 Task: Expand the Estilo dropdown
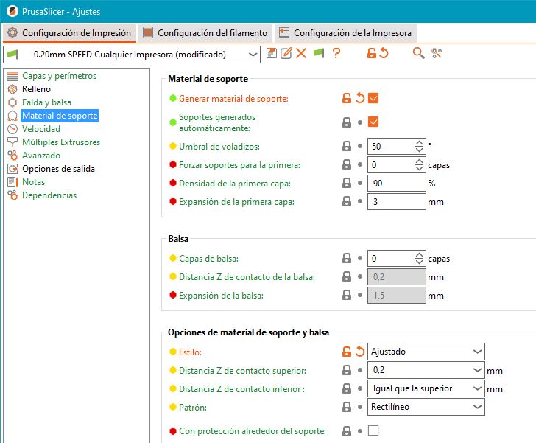coord(477,352)
